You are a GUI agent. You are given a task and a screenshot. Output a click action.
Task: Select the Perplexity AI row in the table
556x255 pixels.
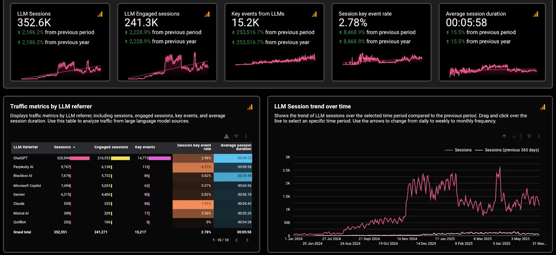pos(23,167)
